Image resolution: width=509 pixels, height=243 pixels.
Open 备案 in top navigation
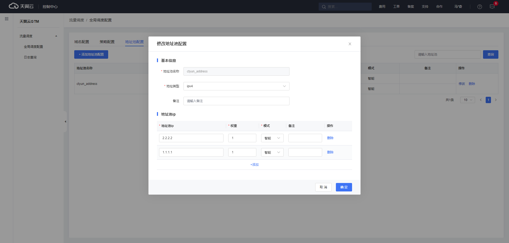click(x=411, y=7)
